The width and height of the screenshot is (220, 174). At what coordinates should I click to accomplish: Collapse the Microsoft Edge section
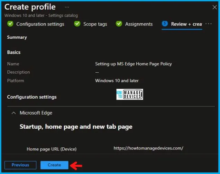point(13,113)
